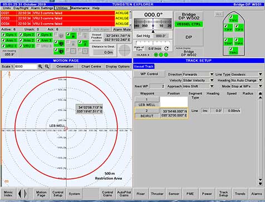The width and height of the screenshot is (265, 202).
Task: Click the waypoint list double-down arrow icon
Action: 261,184
